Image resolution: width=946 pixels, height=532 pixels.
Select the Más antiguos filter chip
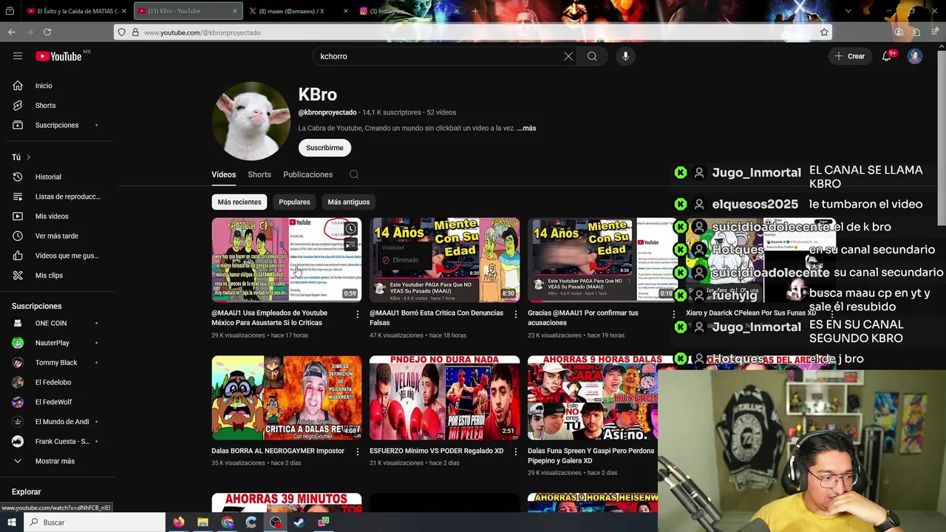point(348,202)
